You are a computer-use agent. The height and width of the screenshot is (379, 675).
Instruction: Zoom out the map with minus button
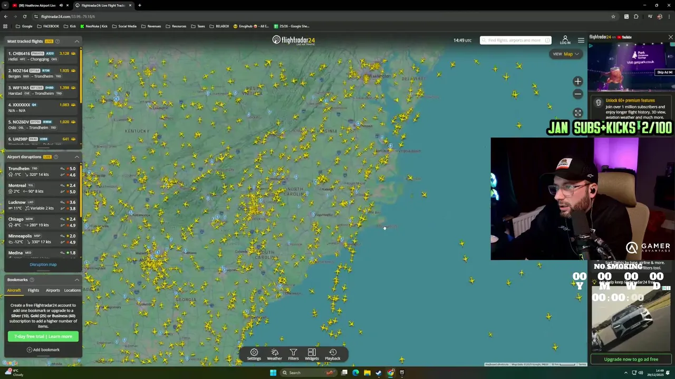577,94
